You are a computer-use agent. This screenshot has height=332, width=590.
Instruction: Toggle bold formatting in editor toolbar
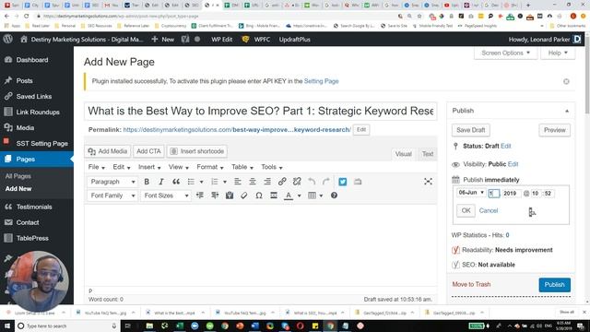(147, 182)
